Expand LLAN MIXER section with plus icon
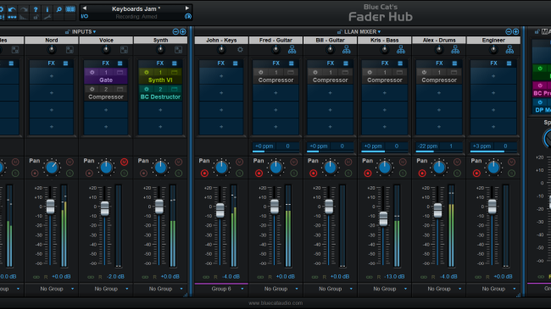 (515, 31)
